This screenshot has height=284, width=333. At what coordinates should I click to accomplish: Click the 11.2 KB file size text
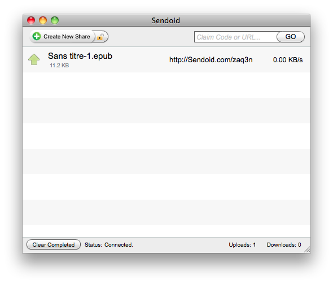(x=59, y=66)
